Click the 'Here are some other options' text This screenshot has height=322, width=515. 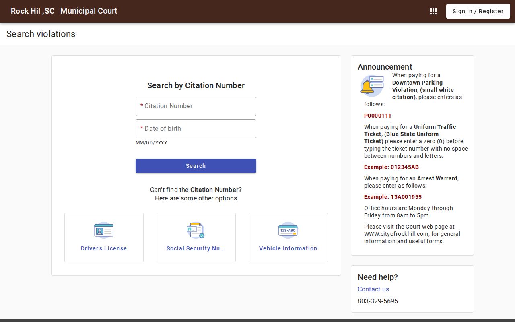(196, 198)
